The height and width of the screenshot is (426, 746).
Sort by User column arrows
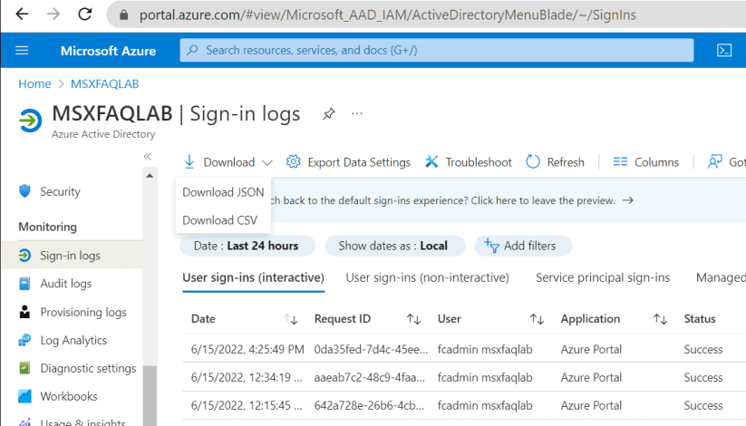click(537, 319)
